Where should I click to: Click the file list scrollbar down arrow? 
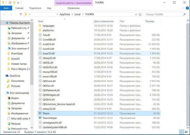tap(188, 127)
